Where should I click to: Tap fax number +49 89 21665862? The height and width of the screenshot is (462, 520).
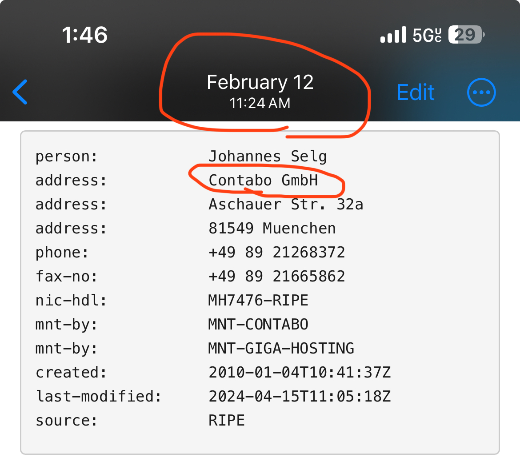pos(277,277)
